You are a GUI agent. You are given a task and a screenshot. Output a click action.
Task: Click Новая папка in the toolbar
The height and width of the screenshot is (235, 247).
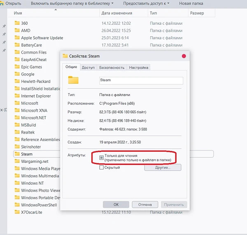[191, 4]
